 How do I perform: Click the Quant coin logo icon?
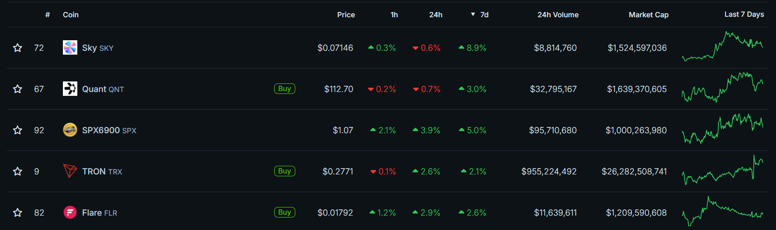pos(70,89)
